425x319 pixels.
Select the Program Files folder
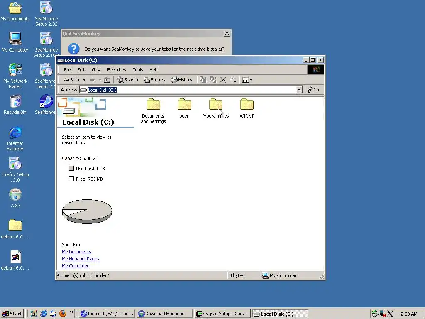pos(215,108)
